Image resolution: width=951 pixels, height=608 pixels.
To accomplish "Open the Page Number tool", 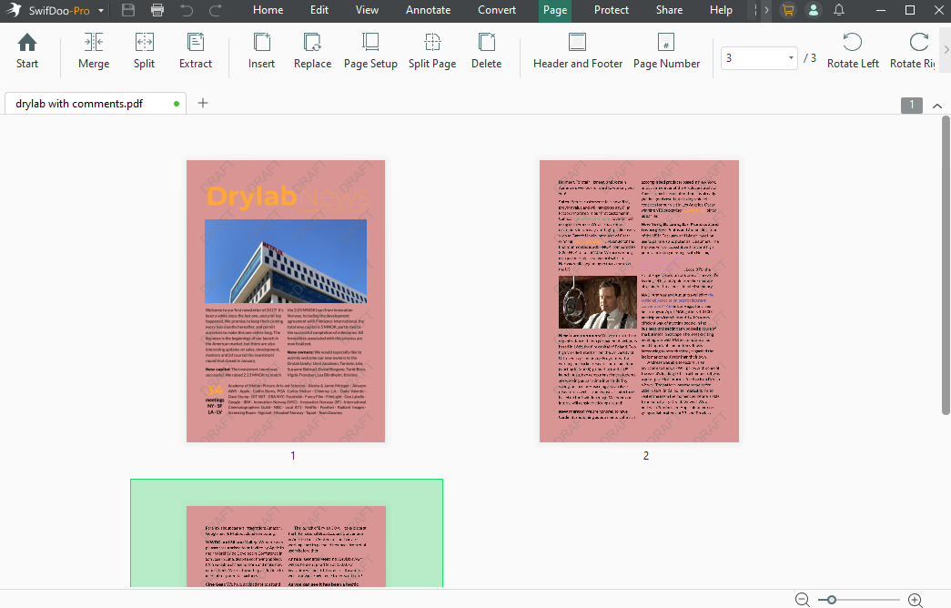I will coord(666,50).
